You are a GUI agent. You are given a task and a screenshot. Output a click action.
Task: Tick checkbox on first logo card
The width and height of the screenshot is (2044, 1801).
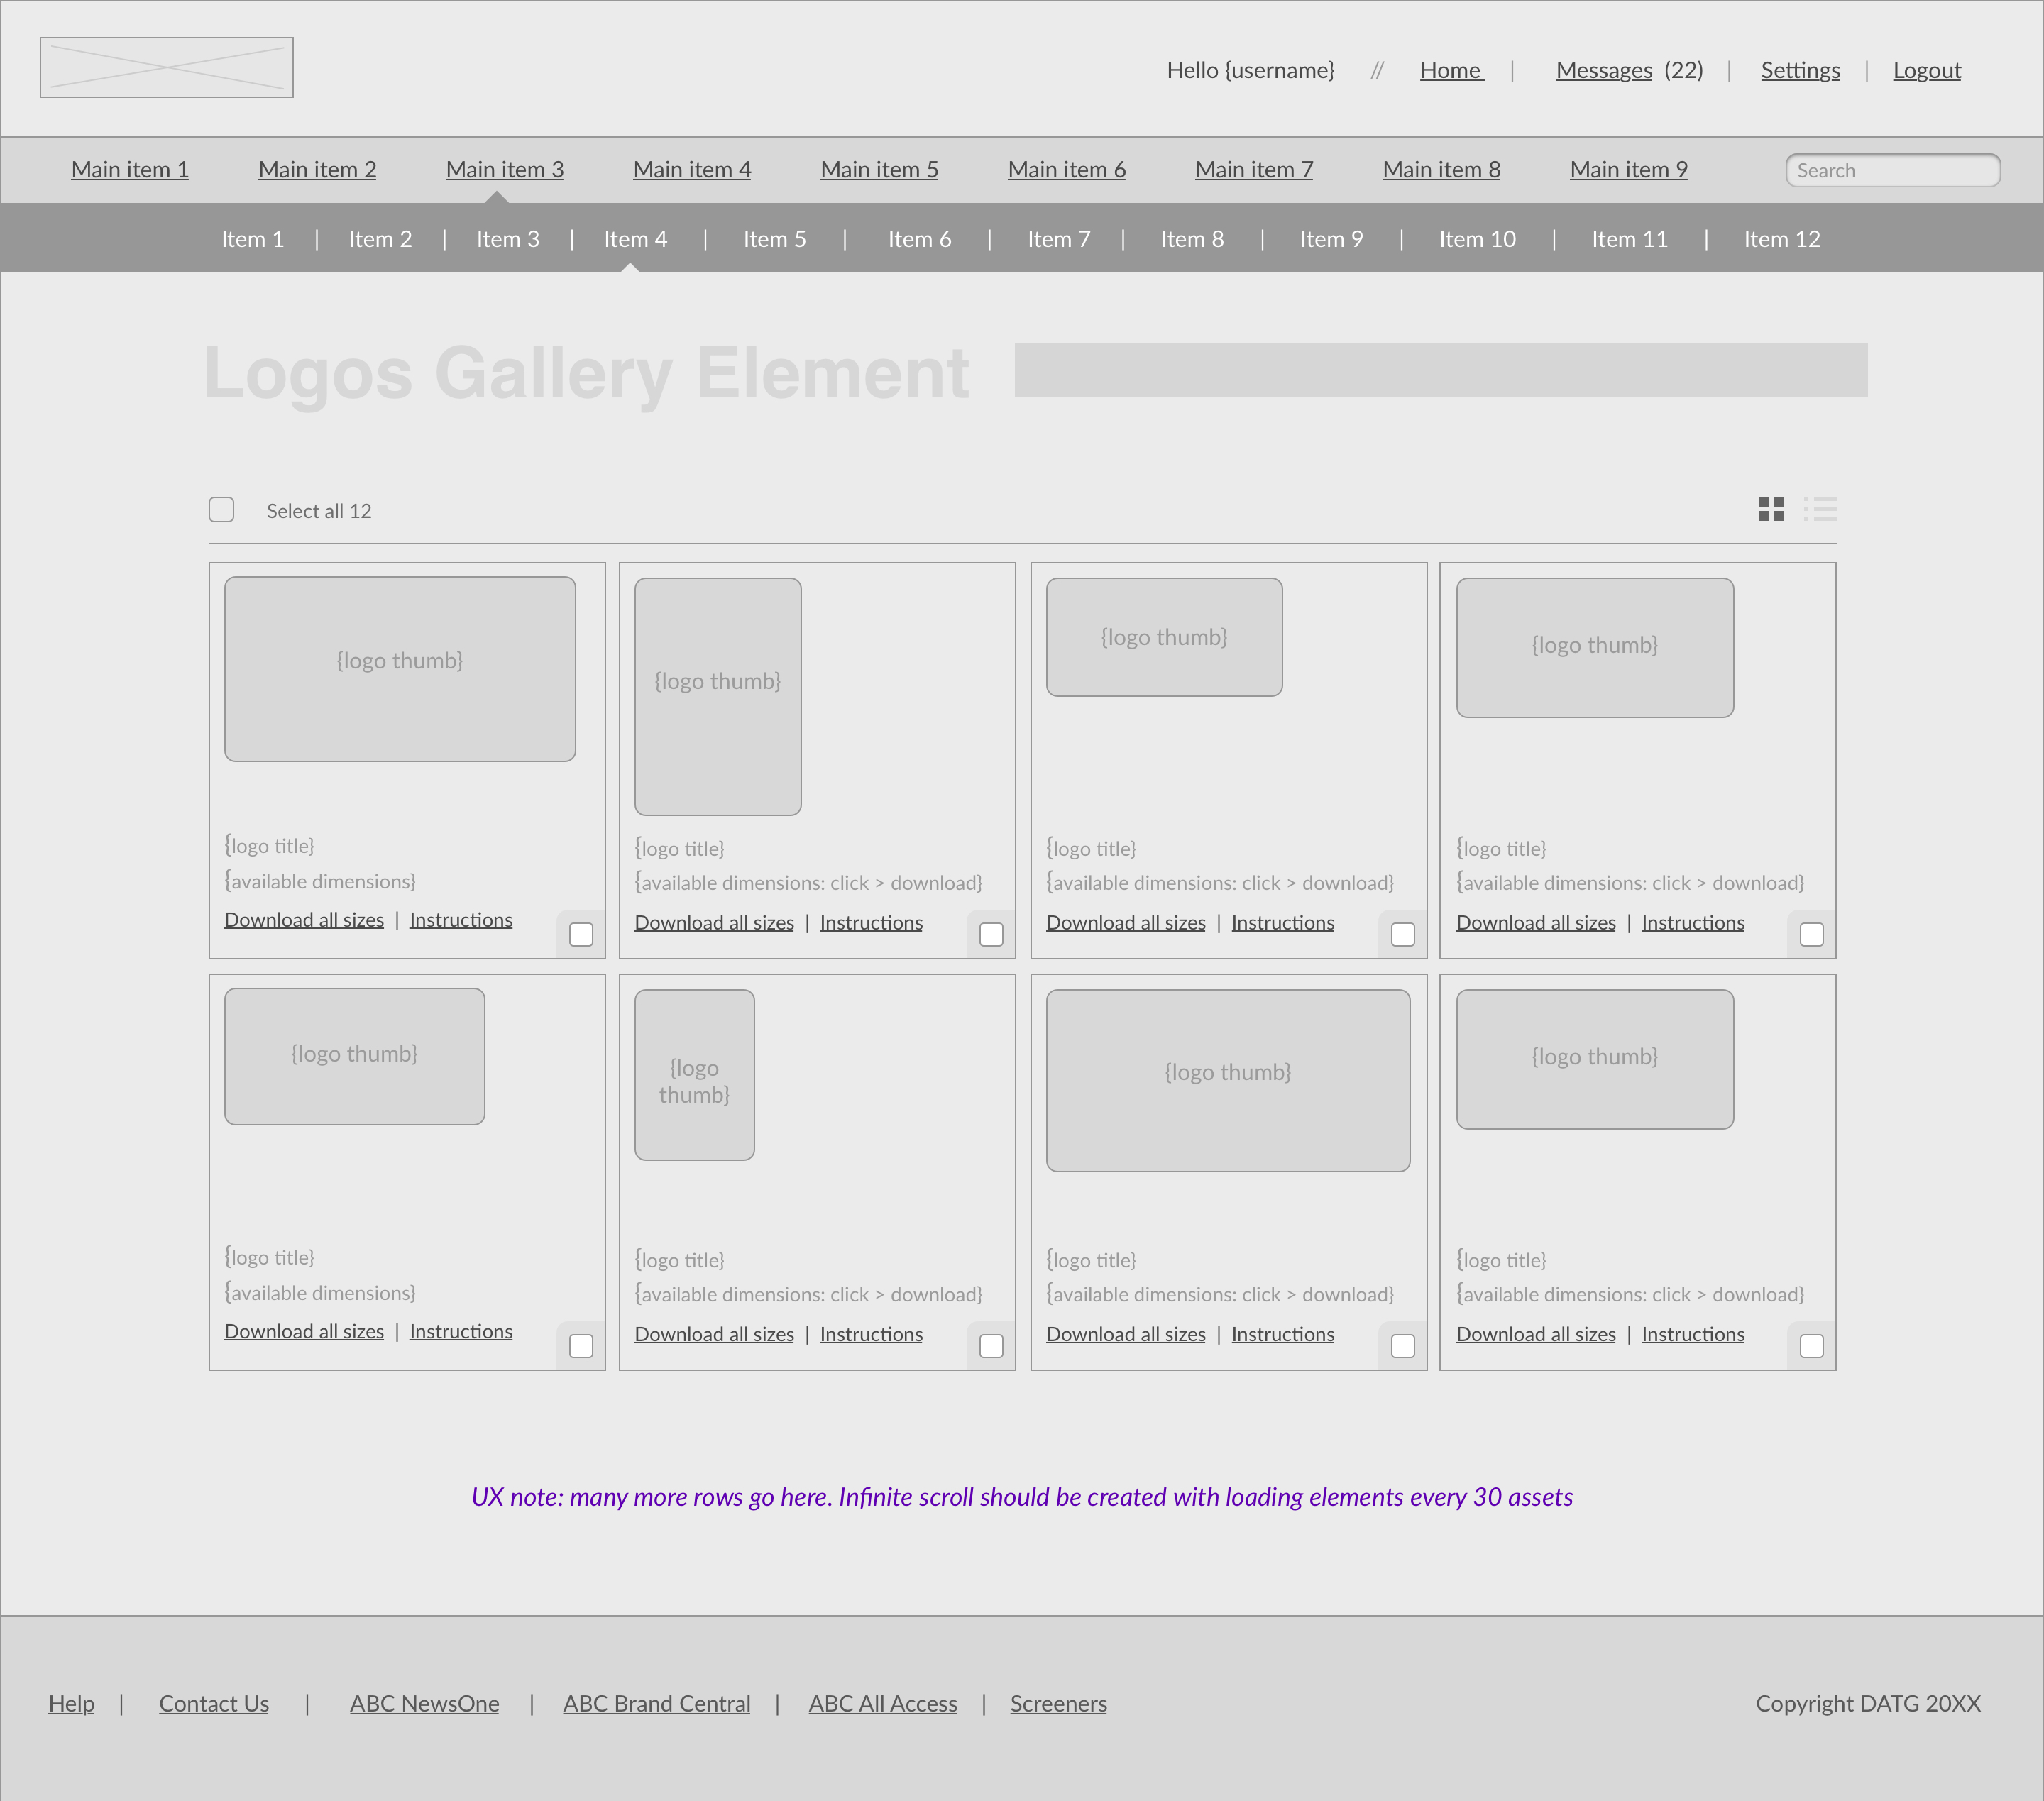point(581,934)
